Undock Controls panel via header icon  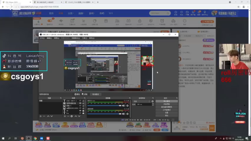click(x=177, y=98)
